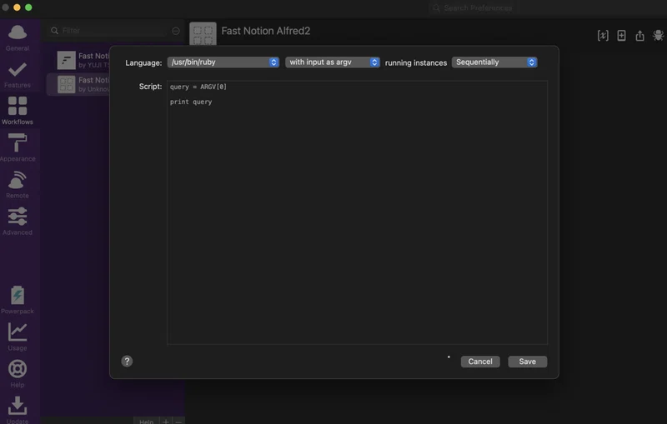Click the Help button under workflow list
Screen dimensions: 667x424
coord(147,421)
